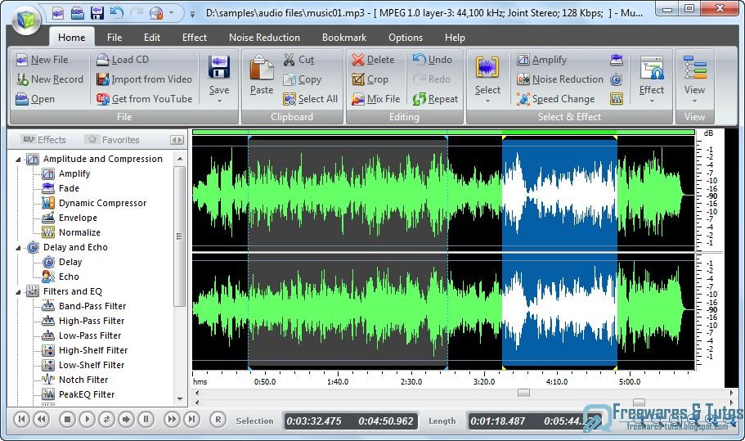
Task: Stop playback
Action: (67, 419)
